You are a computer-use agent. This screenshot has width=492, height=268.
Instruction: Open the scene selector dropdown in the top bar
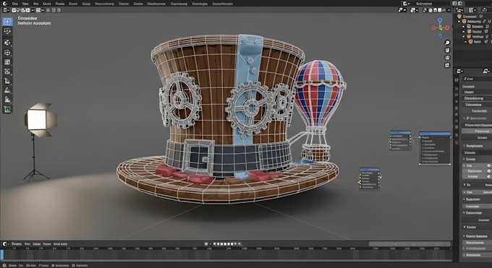405,4
